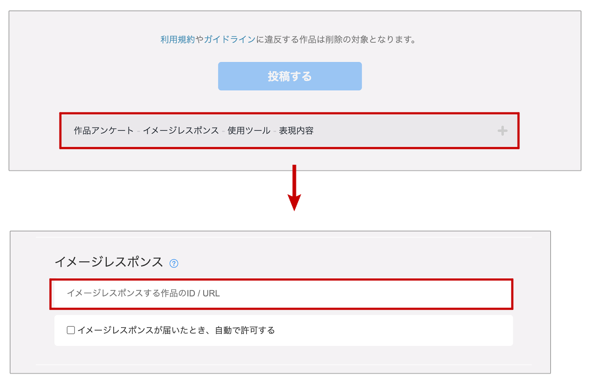Click the plus icon on the options bar
This screenshot has height=383, width=590.
pos(502,131)
